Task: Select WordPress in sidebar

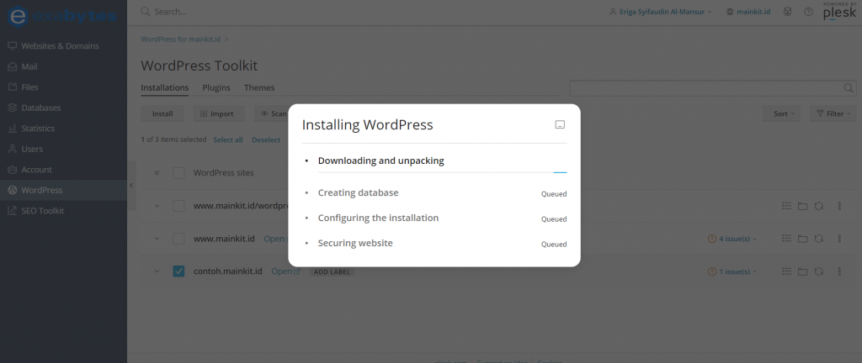Action: [x=63, y=190]
